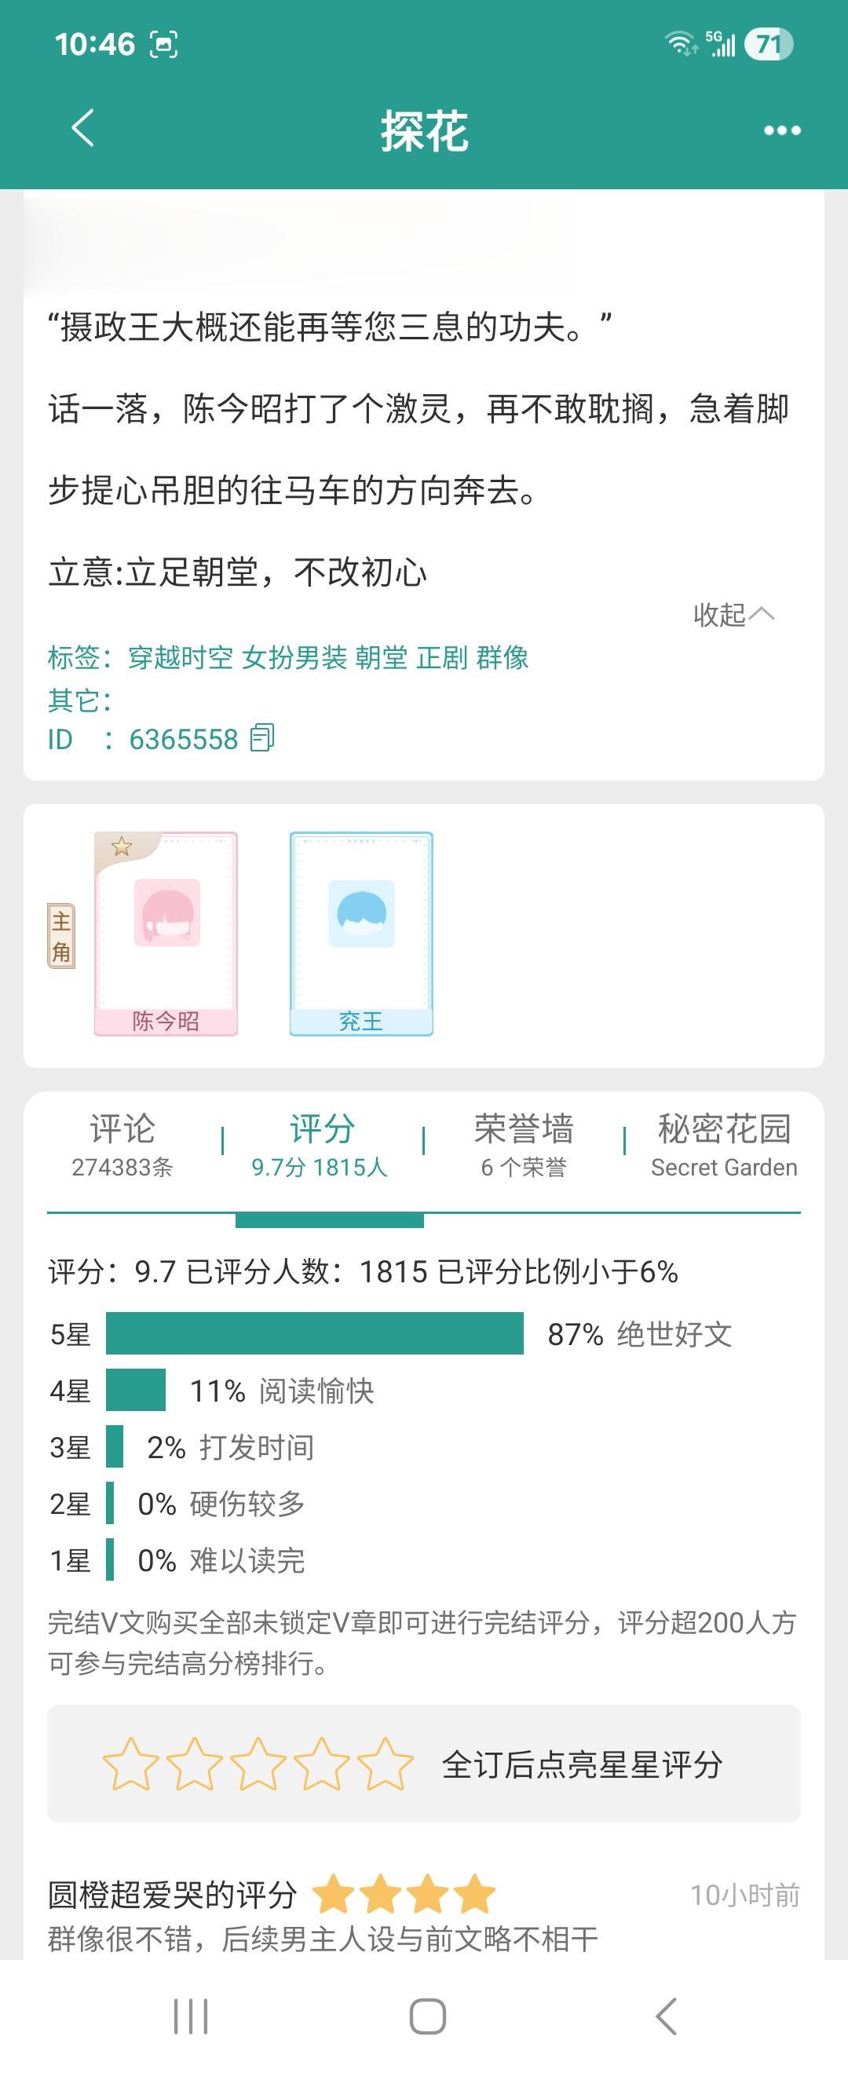Tap the 5星 rating percentage bar
Viewport: 848px width, 2073px height.
(315, 1333)
